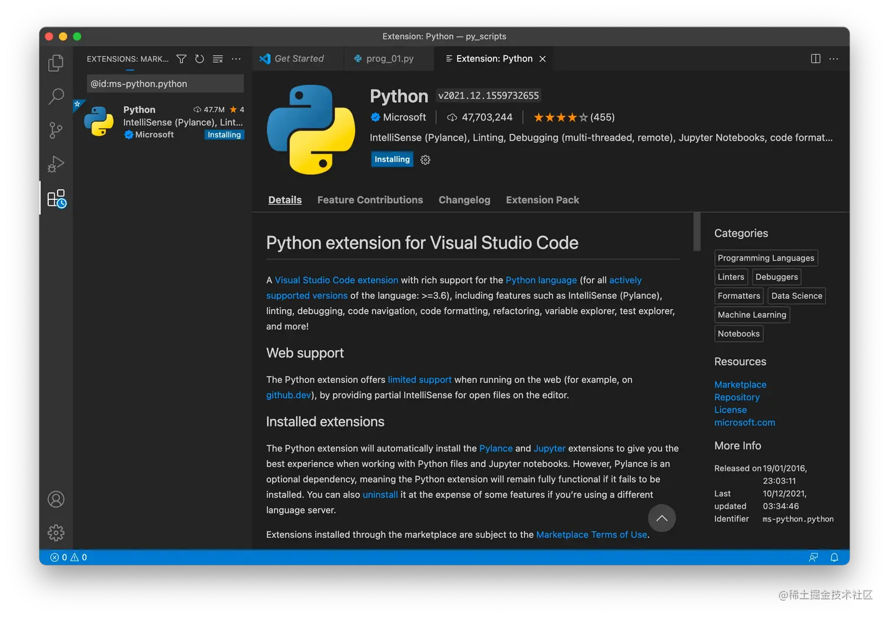This screenshot has height=617, width=889.
Task: Open the Marketplace Terms of Use link
Action: pos(591,535)
